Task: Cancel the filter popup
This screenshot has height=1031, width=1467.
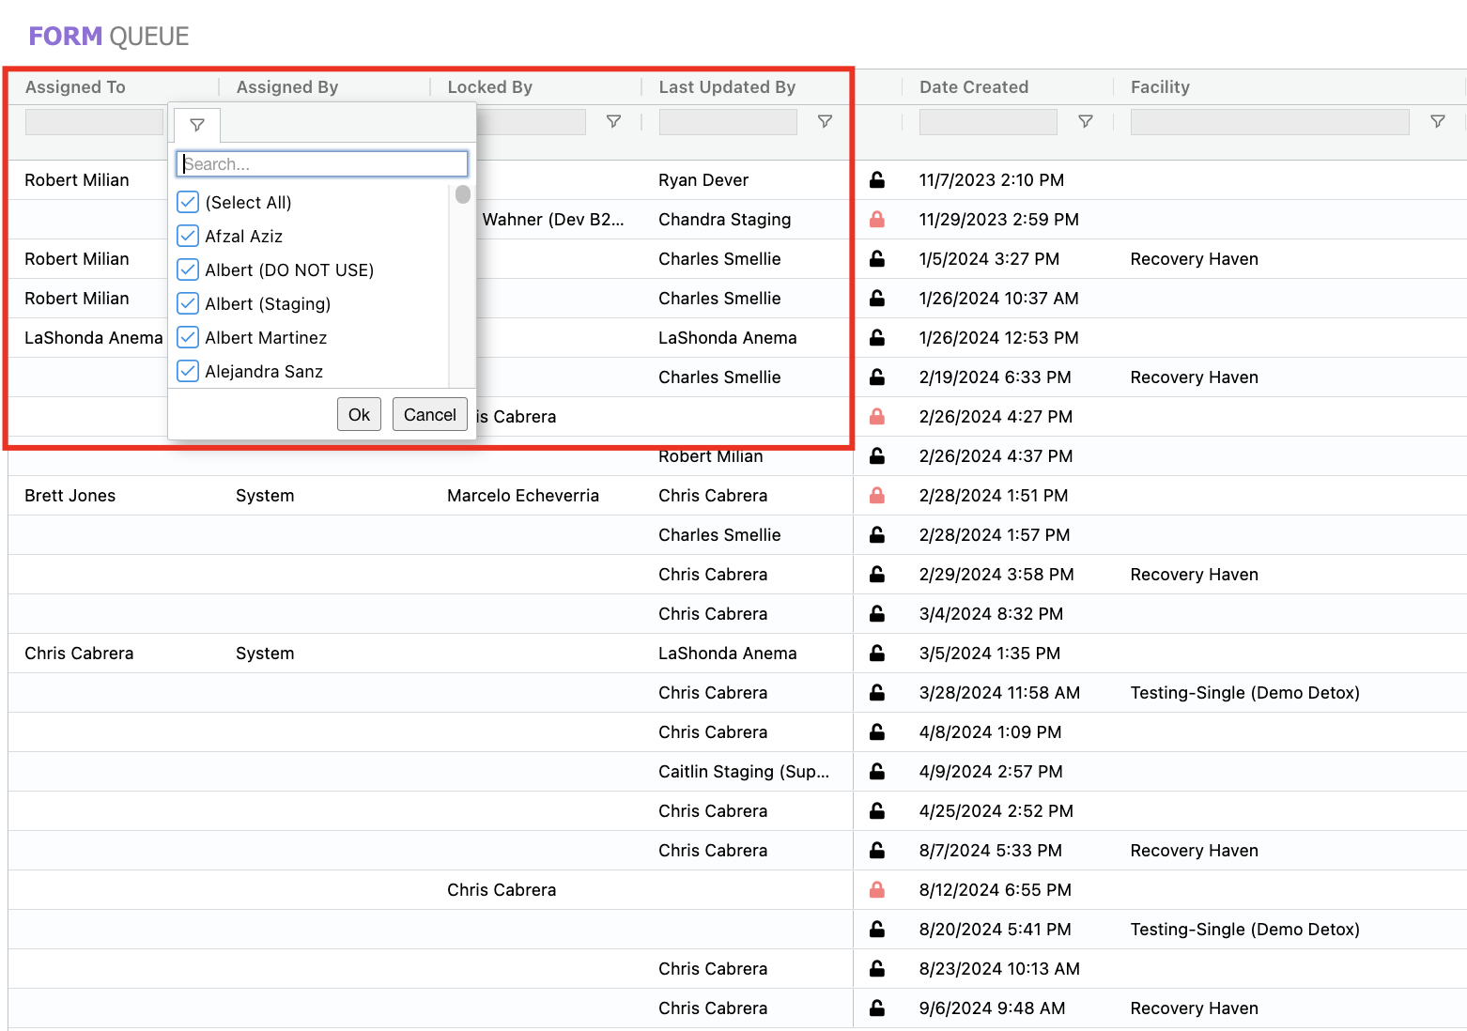Action: coord(429,415)
